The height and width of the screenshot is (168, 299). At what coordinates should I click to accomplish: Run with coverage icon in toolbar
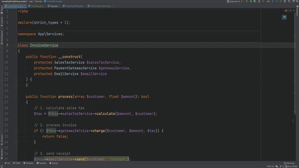click(255, 1)
